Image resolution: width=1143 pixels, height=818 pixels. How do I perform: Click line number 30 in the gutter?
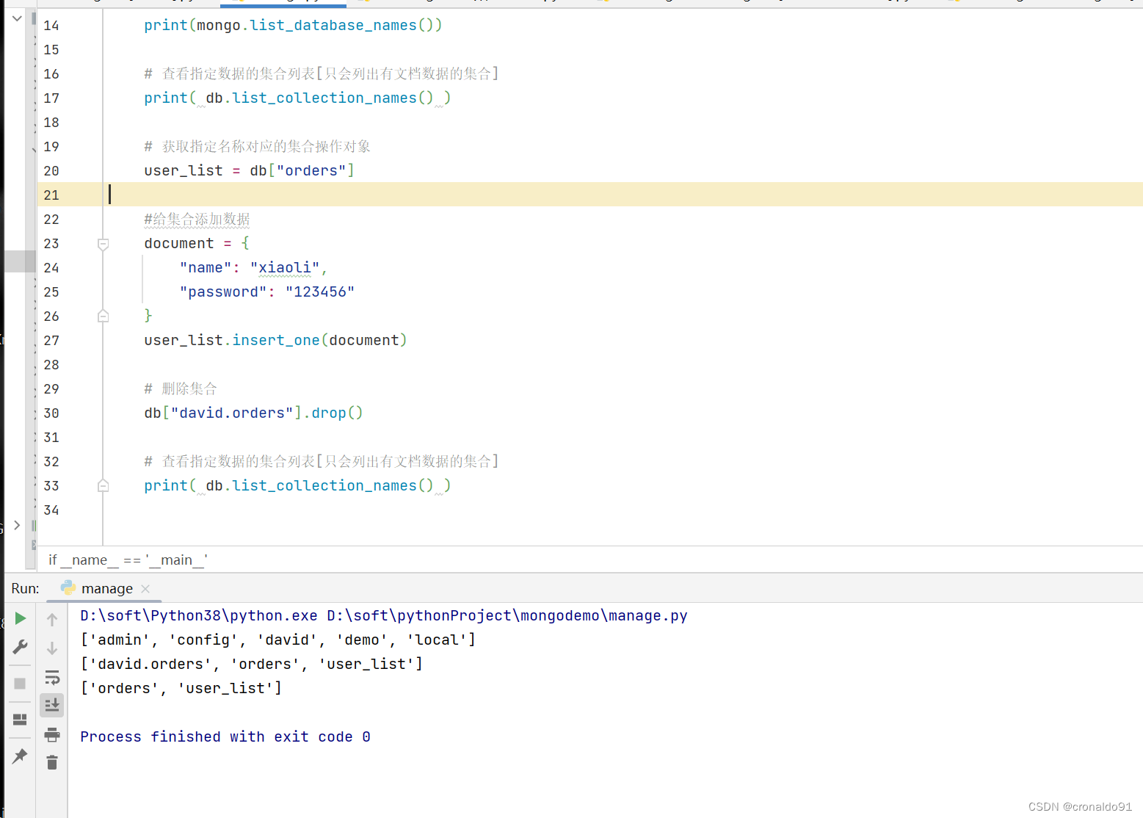[x=51, y=413]
